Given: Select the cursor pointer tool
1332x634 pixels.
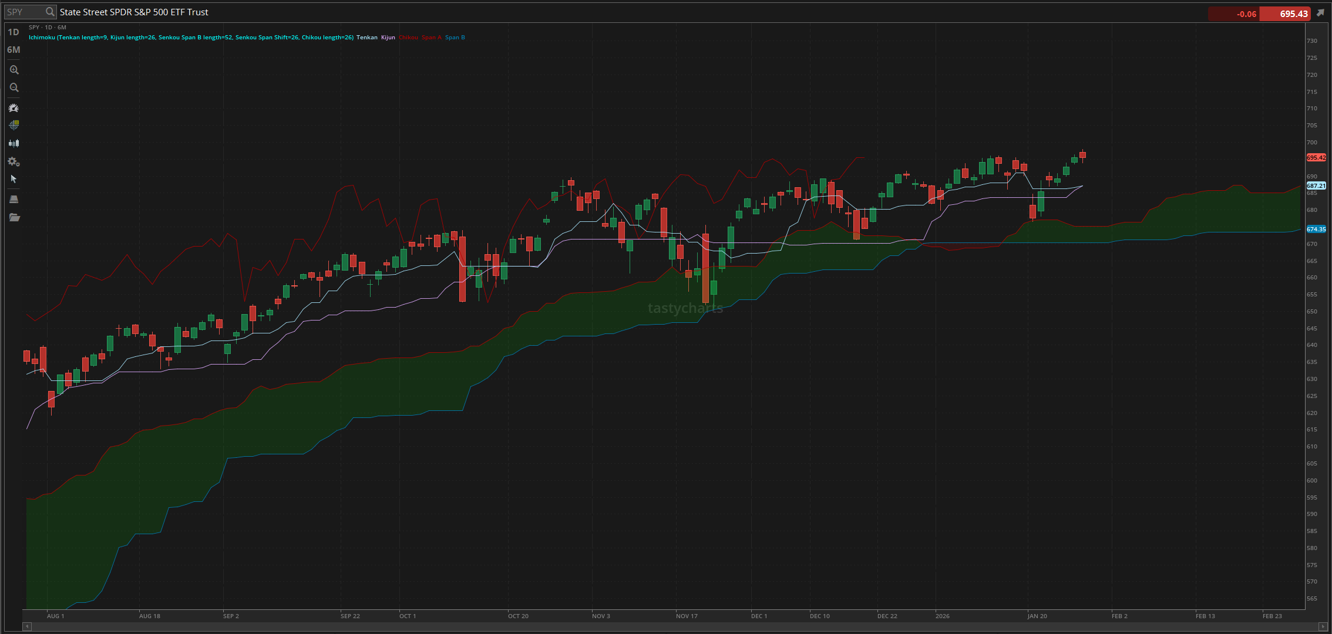Looking at the screenshot, I should [x=14, y=179].
